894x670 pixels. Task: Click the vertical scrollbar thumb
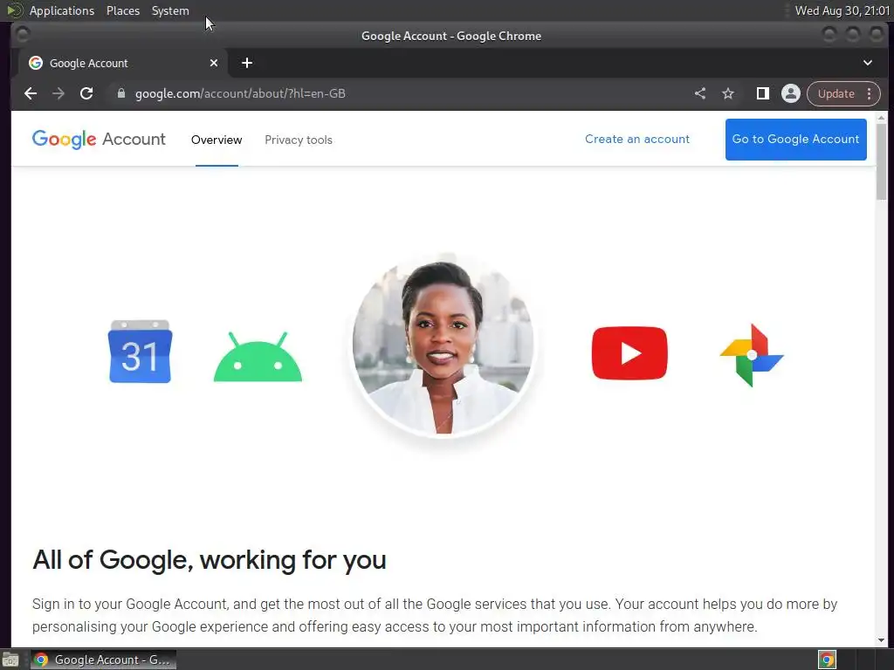[x=882, y=161]
